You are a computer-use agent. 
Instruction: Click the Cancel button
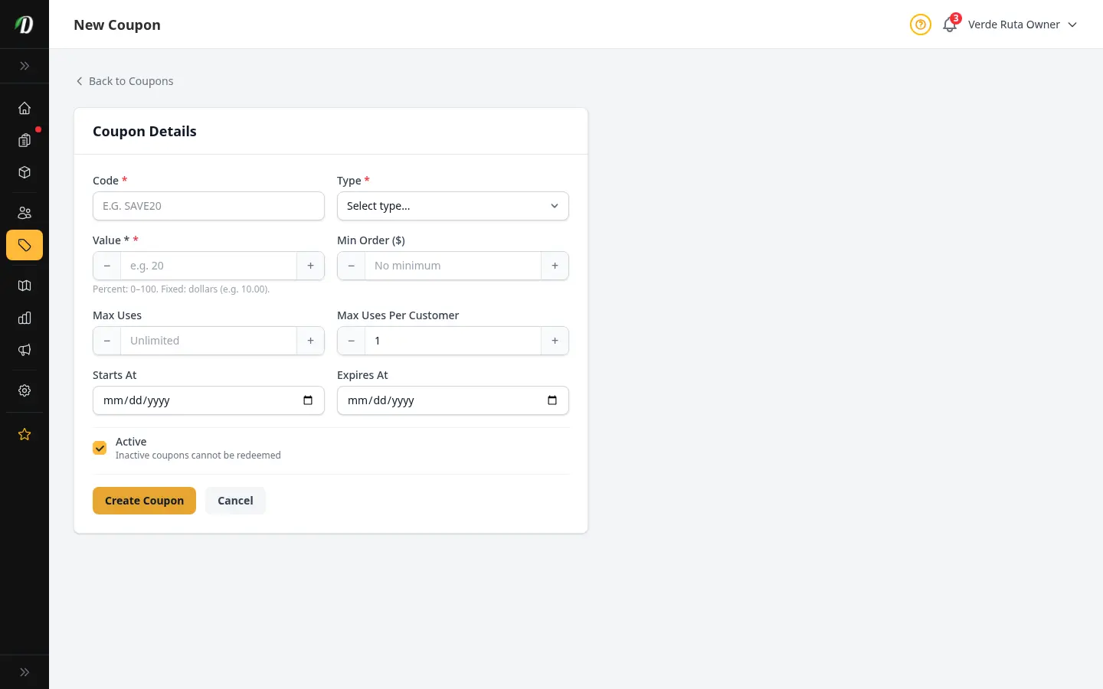(x=235, y=501)
